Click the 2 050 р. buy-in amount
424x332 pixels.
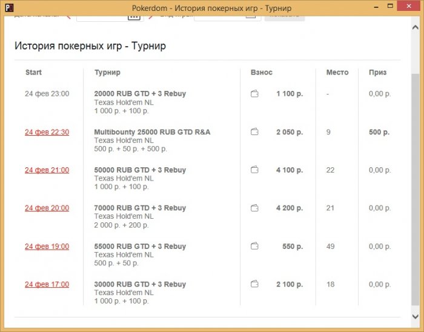coord(290,132)
